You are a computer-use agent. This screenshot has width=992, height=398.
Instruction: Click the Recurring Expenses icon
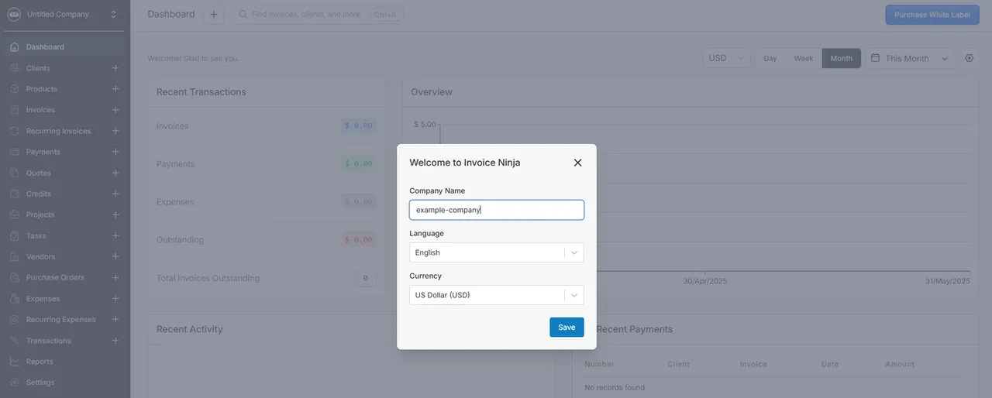[14, 320]
